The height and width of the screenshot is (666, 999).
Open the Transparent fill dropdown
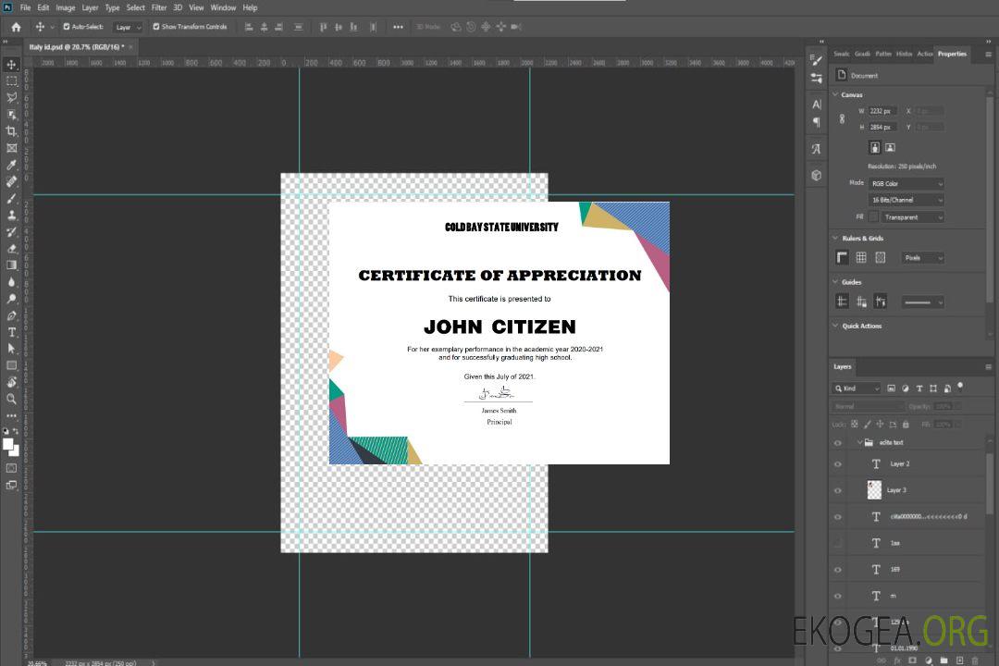tap(912, 217)
